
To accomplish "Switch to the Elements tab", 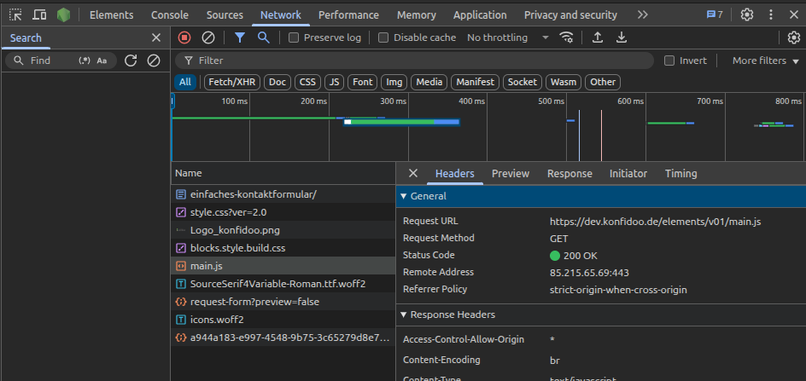I will (112, 14).
